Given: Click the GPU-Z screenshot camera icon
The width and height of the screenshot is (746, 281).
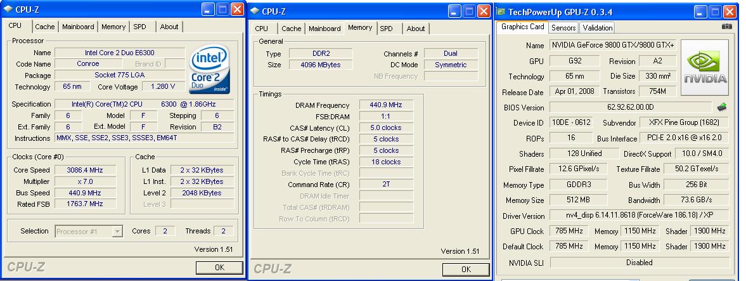Looking at the screenshot, I should click(726, 27).
